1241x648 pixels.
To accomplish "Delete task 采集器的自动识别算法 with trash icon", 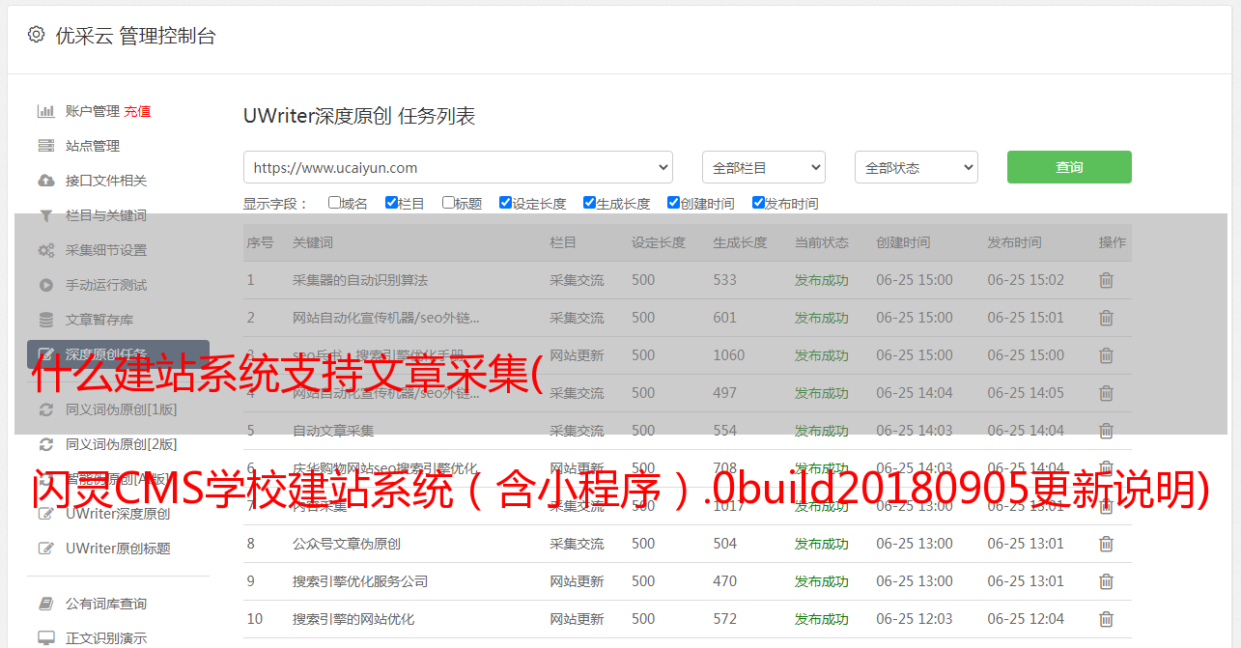I will 1107,280.
